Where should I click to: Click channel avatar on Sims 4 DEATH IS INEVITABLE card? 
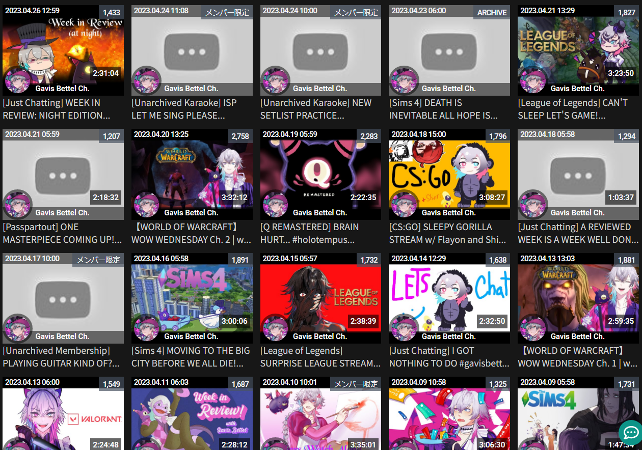[405, 80]
